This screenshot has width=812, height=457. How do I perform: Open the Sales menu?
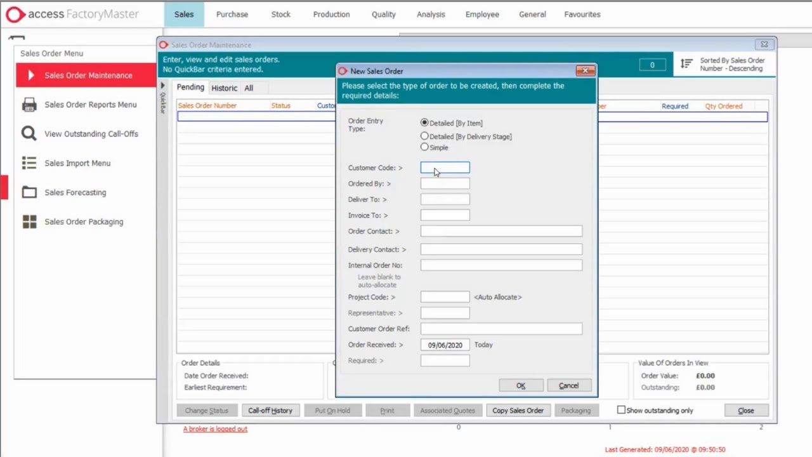[184, 14]
